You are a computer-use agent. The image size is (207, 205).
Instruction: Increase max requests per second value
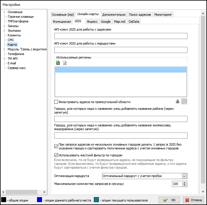pyautogui.click(x=184, y=183)
